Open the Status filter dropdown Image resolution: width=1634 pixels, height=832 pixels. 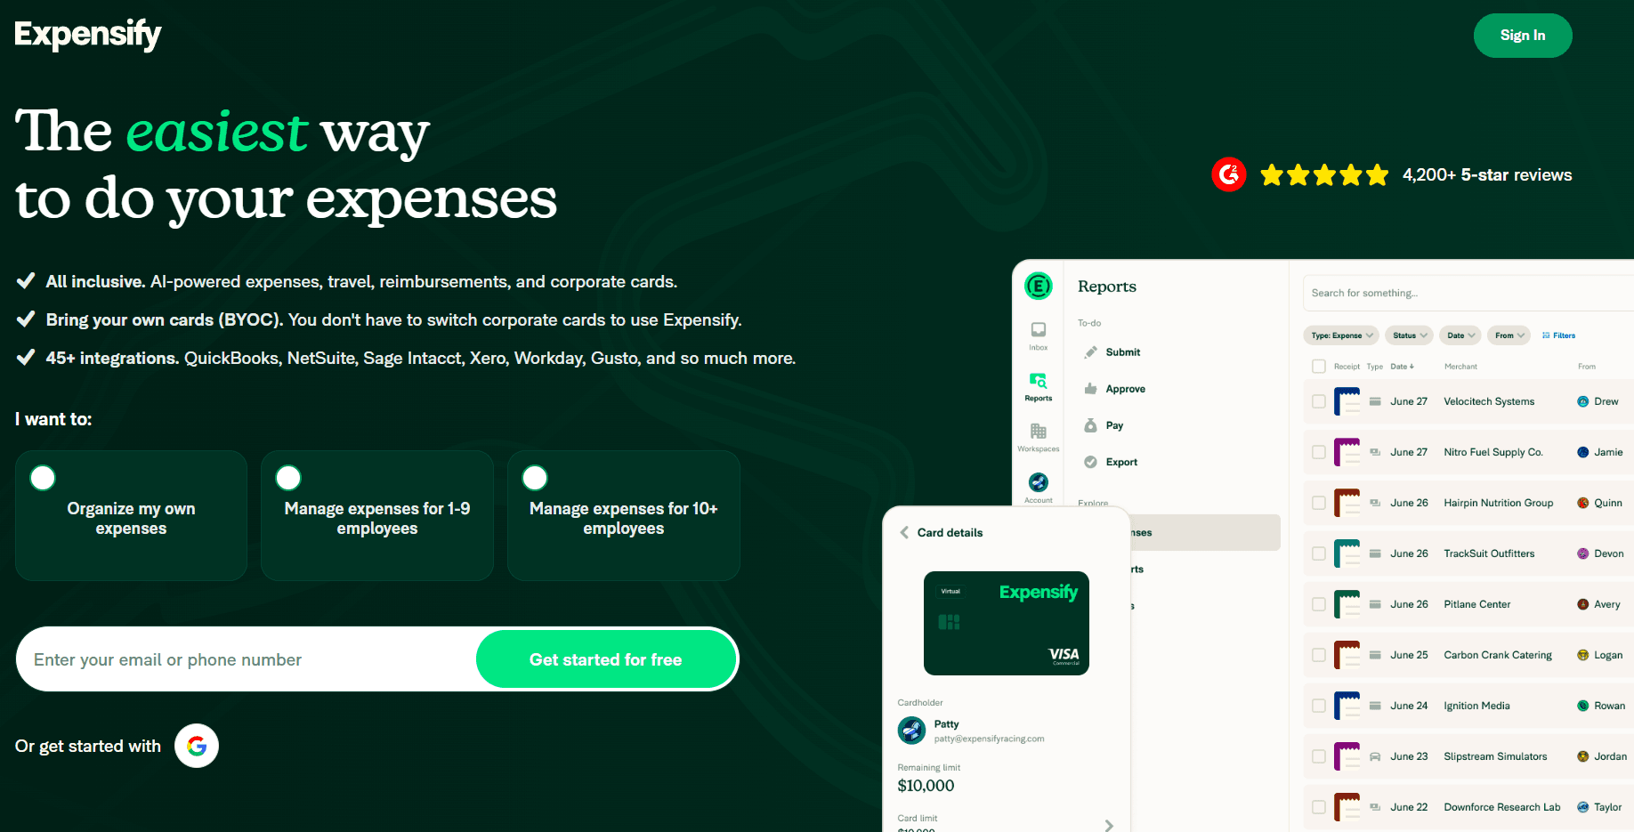[x=1410, y=335]
